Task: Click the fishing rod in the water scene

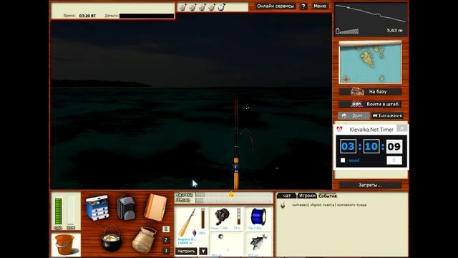Action: [236, 144]
